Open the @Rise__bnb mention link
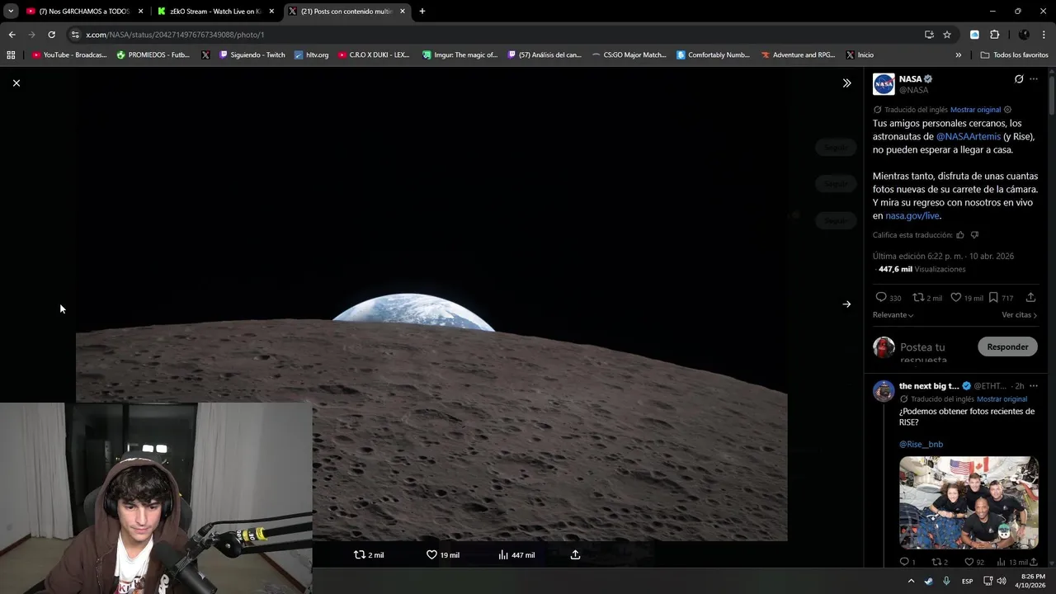Viewport: 1056px width, 594px height. (x=921, y=445)
